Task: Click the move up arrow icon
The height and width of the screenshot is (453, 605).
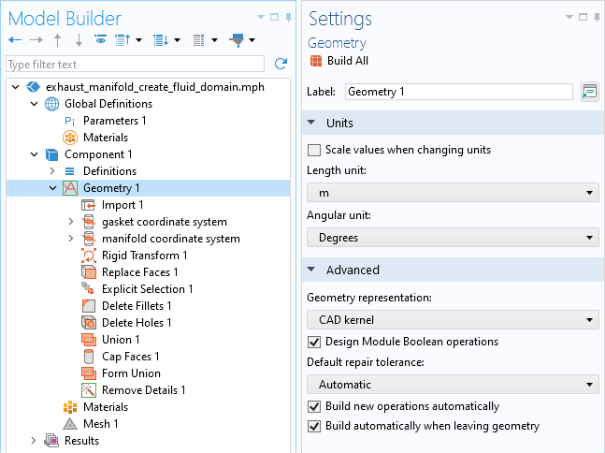Action: click(x=58, y=40)
